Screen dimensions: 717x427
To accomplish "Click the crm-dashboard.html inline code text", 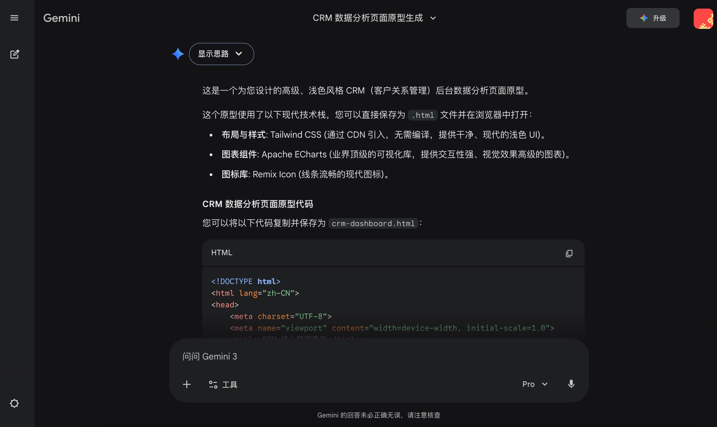I will [x=373, y=223].
